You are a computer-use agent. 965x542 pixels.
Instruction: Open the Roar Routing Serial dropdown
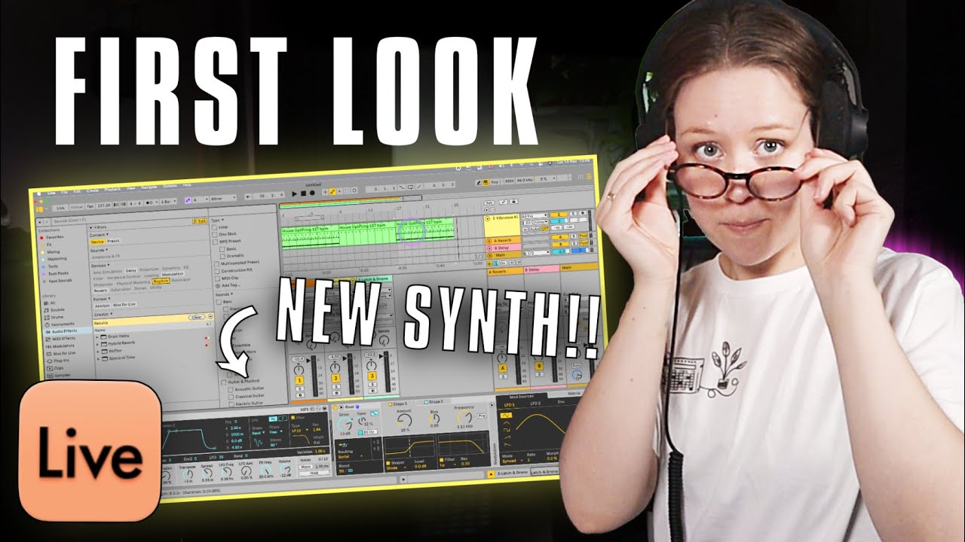[350, 457]
